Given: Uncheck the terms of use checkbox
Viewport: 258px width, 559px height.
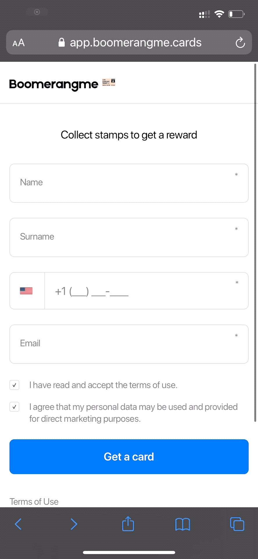Looking at the screenshot, I should [x=15, y=385].
